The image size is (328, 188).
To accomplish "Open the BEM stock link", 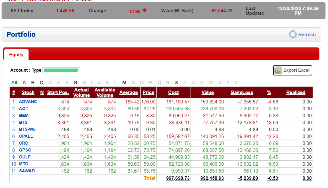I will [x=24, y=115].
